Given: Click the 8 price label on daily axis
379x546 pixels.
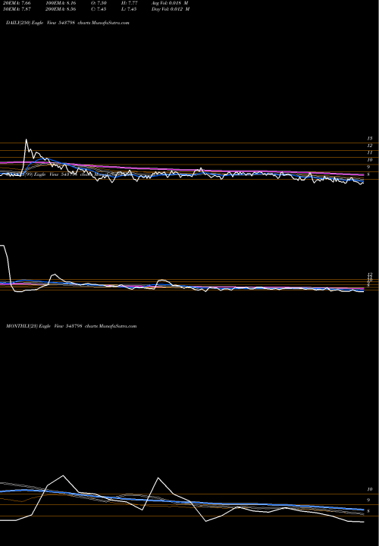Looking at the screenshot, I should 368,174.
